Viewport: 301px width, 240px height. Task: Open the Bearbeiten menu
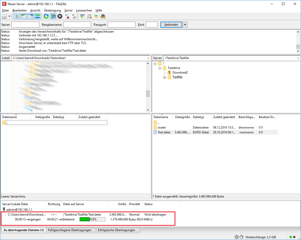click(x=19, y=10)
